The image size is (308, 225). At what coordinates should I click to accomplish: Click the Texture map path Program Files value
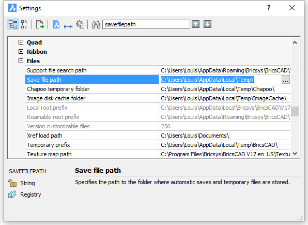(x=225, y=154)
